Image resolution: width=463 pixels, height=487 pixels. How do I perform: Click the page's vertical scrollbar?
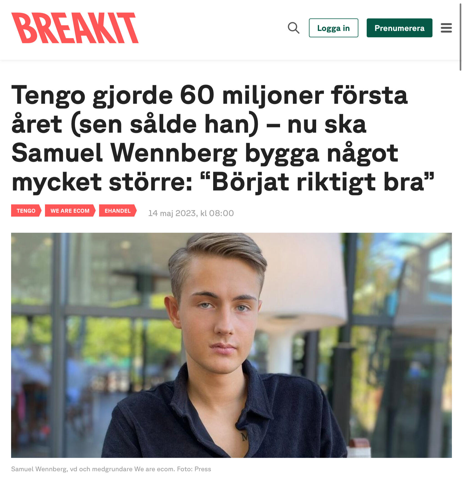(461, 36)
